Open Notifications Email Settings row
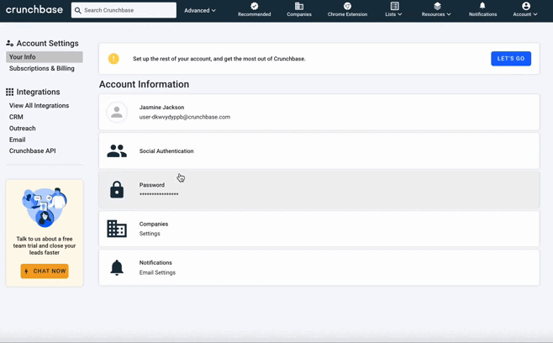The height and width of the screenshot is (343, 553). click(319, 267)
